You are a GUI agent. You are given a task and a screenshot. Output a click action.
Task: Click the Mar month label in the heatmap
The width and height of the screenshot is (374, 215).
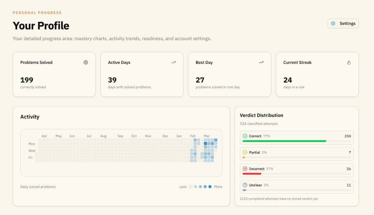pos(207,135)
